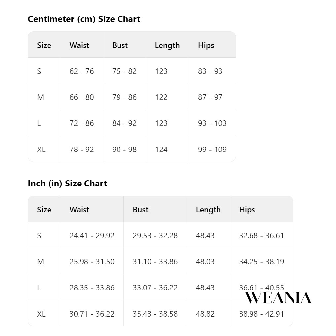Click the 31.10 - 33.86 bust cell
This screenshot has width=336, height=336.
point(155,261)
